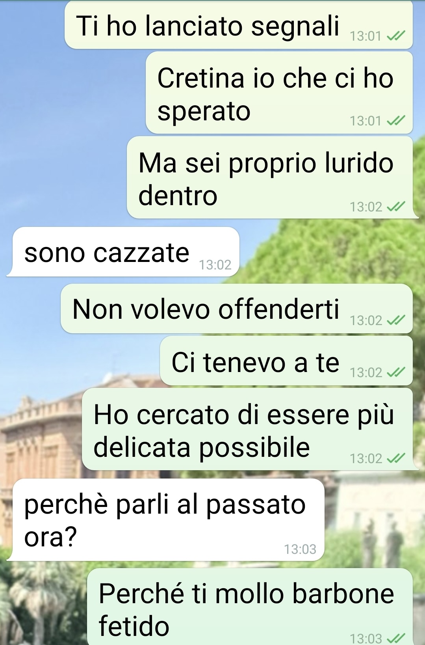Select the 'Cretina io che ci ho sperato' message

pyautogui.click(x=279, y=93)
